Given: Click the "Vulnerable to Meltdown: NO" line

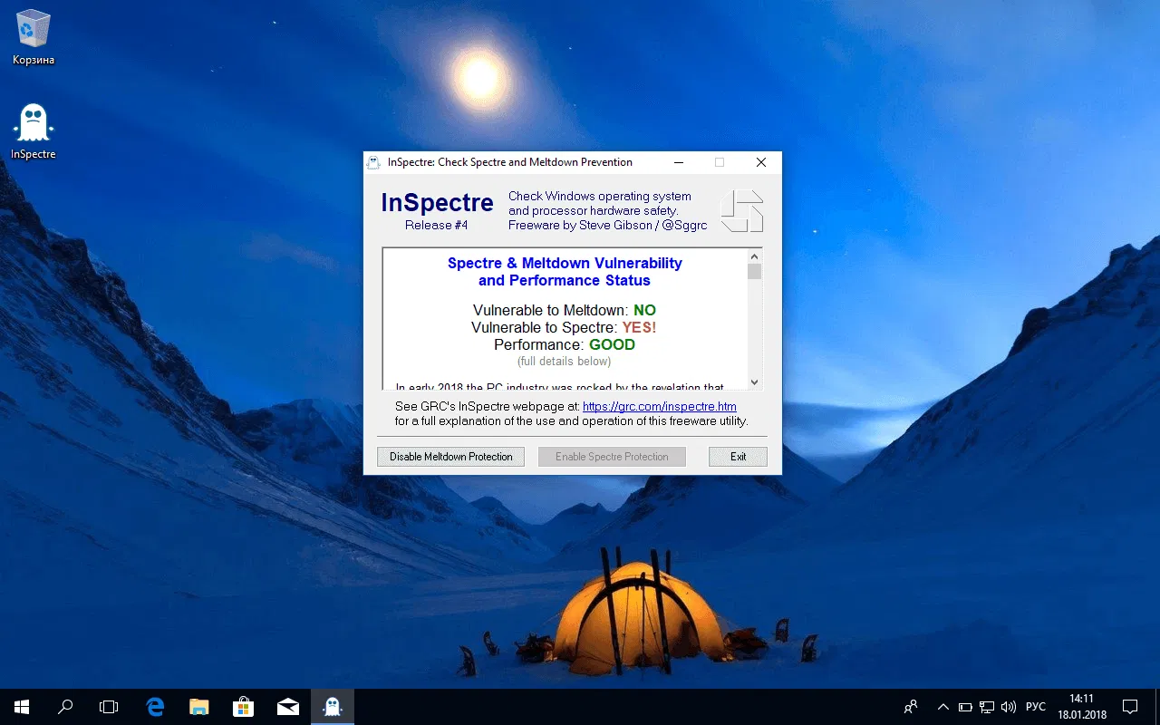Looking at the screenshot, I should pos(565,310).
